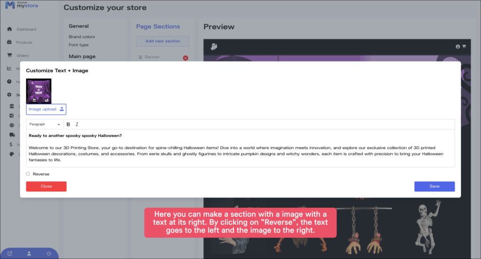
Task: Open Orders in the sidebar menu
Action: (23, 55)
